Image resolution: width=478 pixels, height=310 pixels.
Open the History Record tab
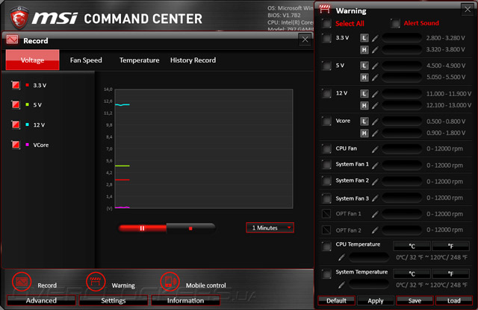click(193, 60)
